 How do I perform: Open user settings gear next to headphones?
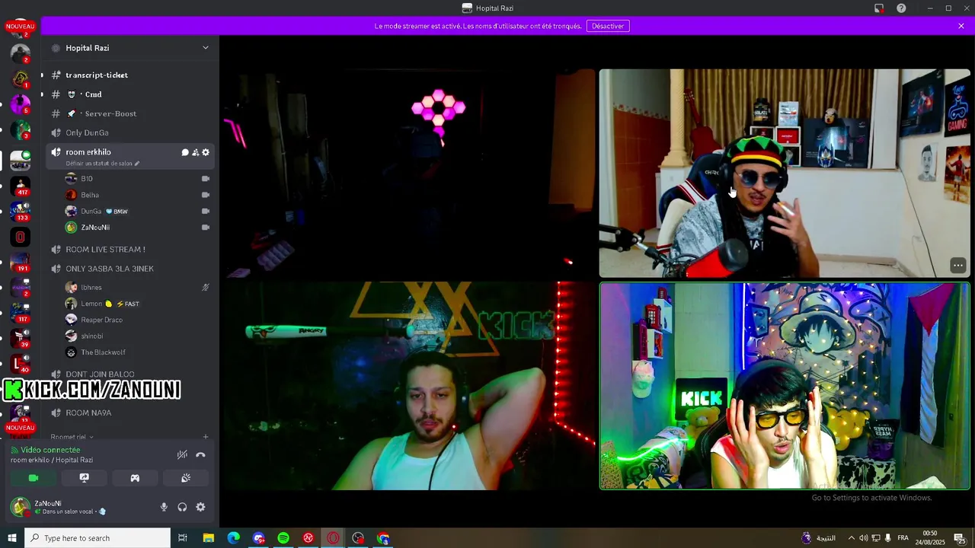(200, 507)
